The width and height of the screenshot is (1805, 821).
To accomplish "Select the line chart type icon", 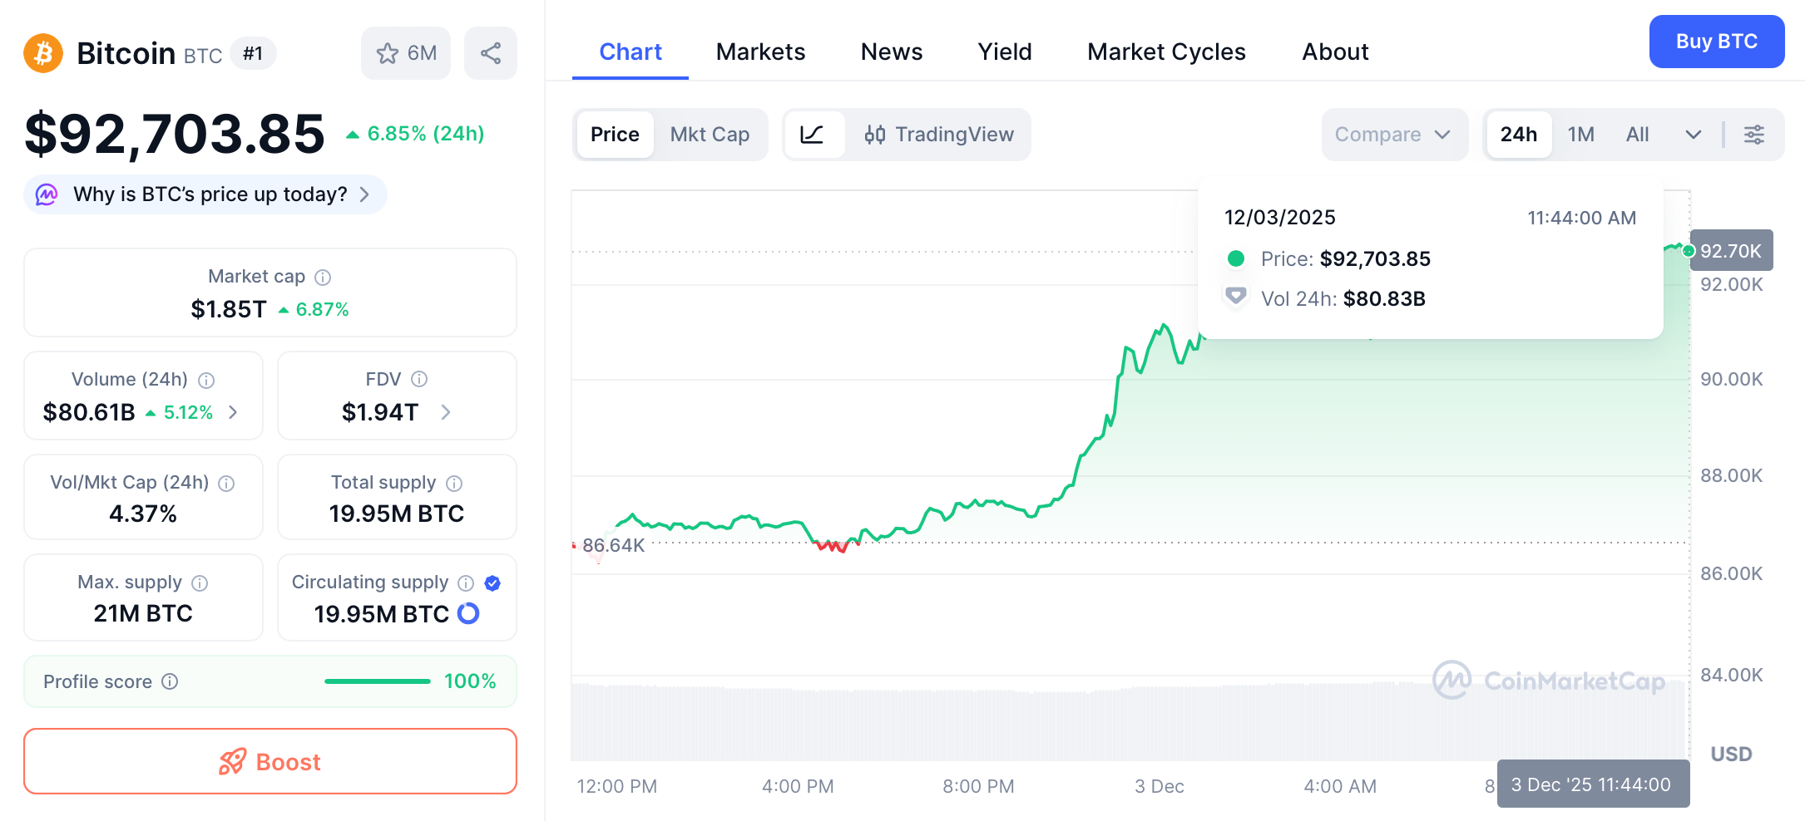I will point(815,134).
